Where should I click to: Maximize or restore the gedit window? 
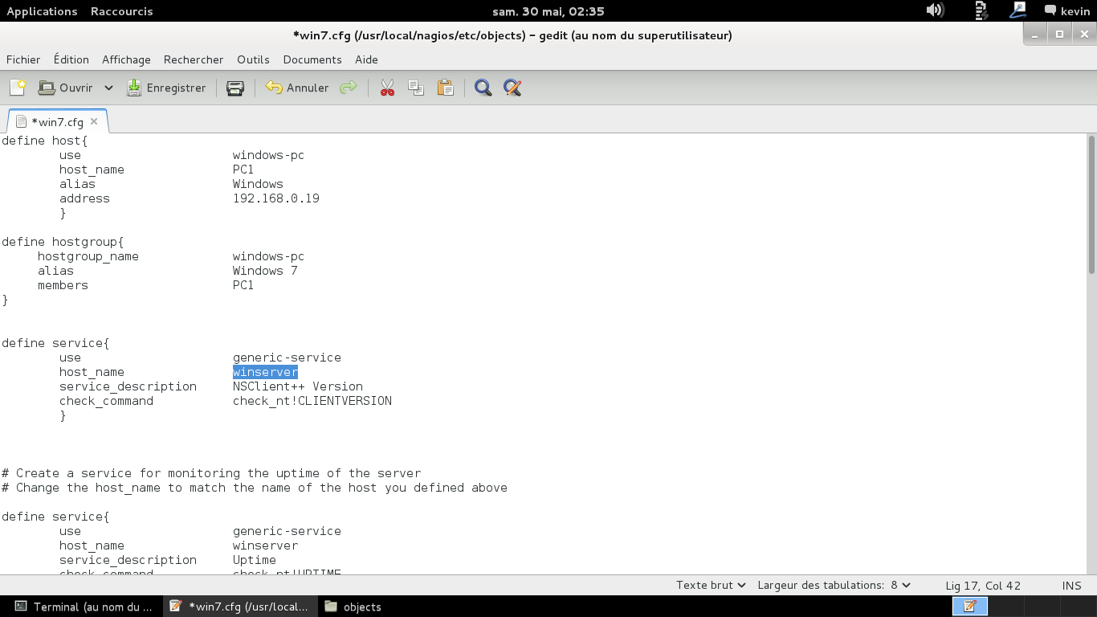click(1060, 35)
